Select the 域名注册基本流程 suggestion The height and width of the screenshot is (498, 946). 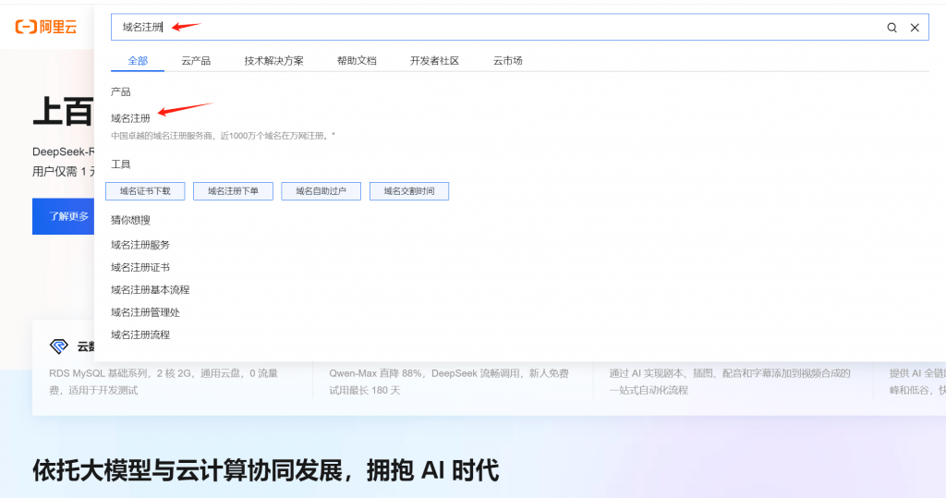tap(151, 290)
